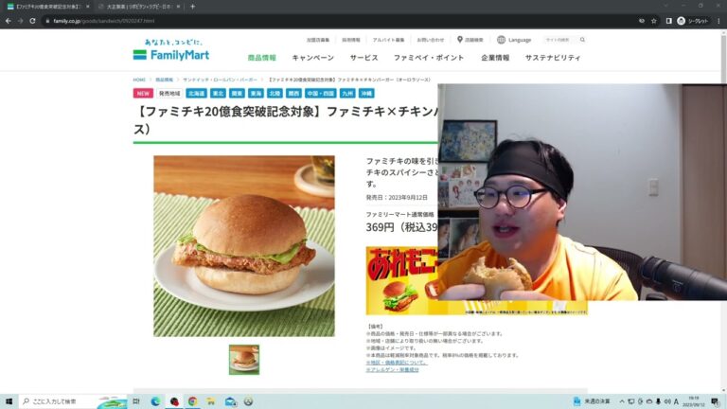The height and width of the screenshot is (409, 727).
Task: Click the Windows taskbar search box
Action: pyautogui.click(x=73, y=401)
